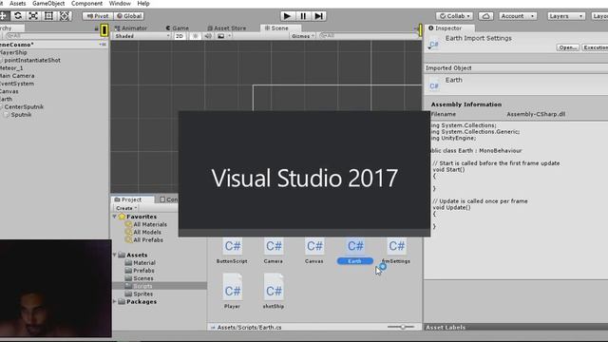Toggle the Pivot handle position button
608x342 pixels.
tap(97, 16)
